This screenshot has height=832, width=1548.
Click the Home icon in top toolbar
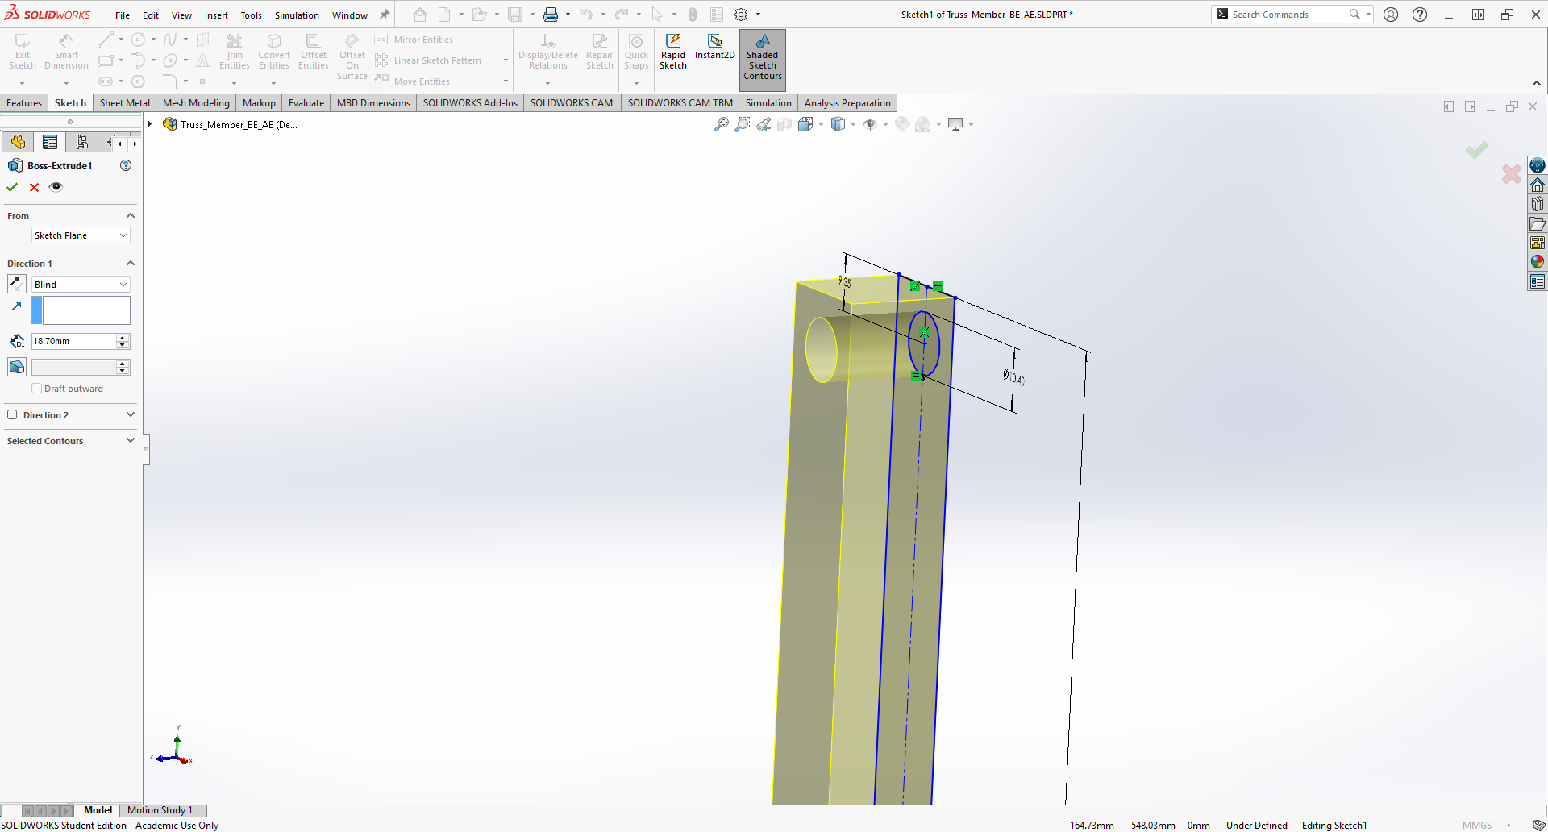[420, 15]
